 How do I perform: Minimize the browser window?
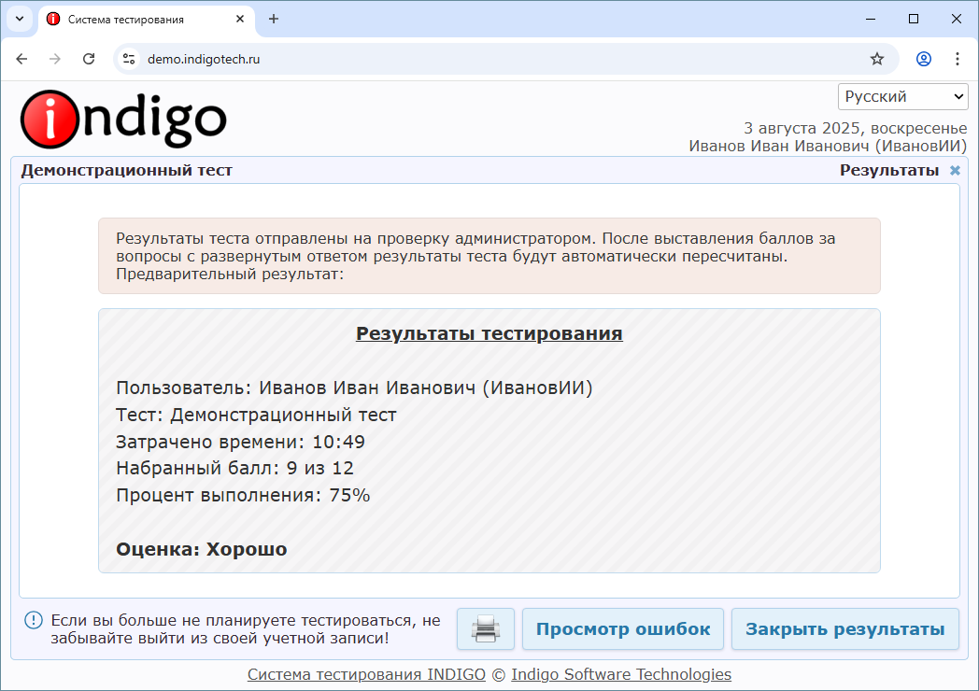tap(871, 19)
